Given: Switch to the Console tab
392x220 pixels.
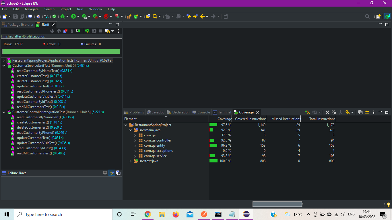Looking at the screenshot, I should tap(201, 112).
